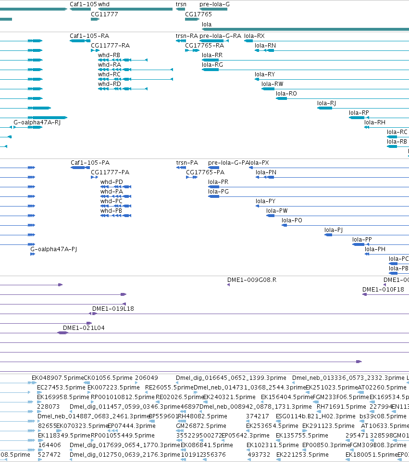
Task: Click the lola-PG protein label
Action: [x=219, y=192]
